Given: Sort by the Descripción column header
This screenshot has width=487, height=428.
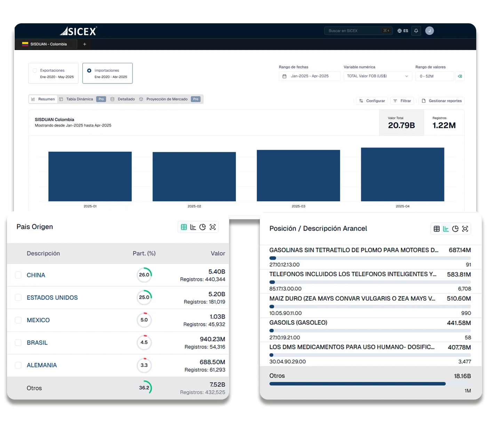Looking at the screenshot, I should pos(43,254).
